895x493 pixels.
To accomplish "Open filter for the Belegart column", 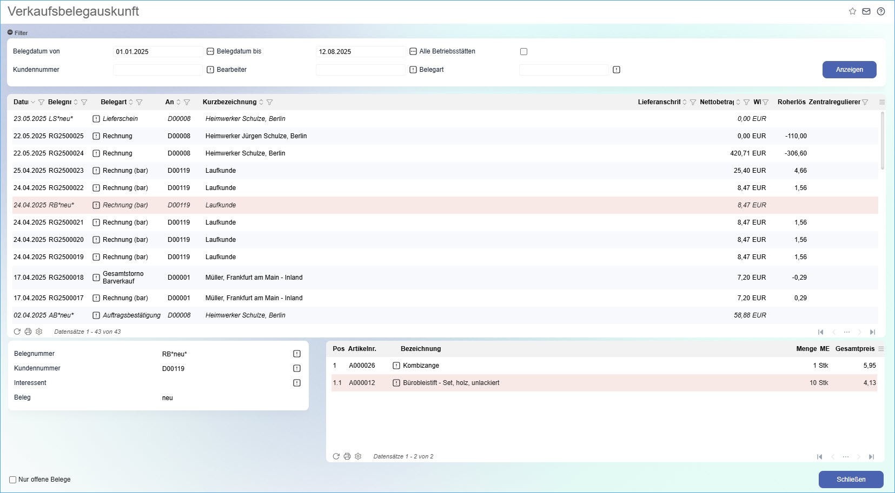I will 139,102.
